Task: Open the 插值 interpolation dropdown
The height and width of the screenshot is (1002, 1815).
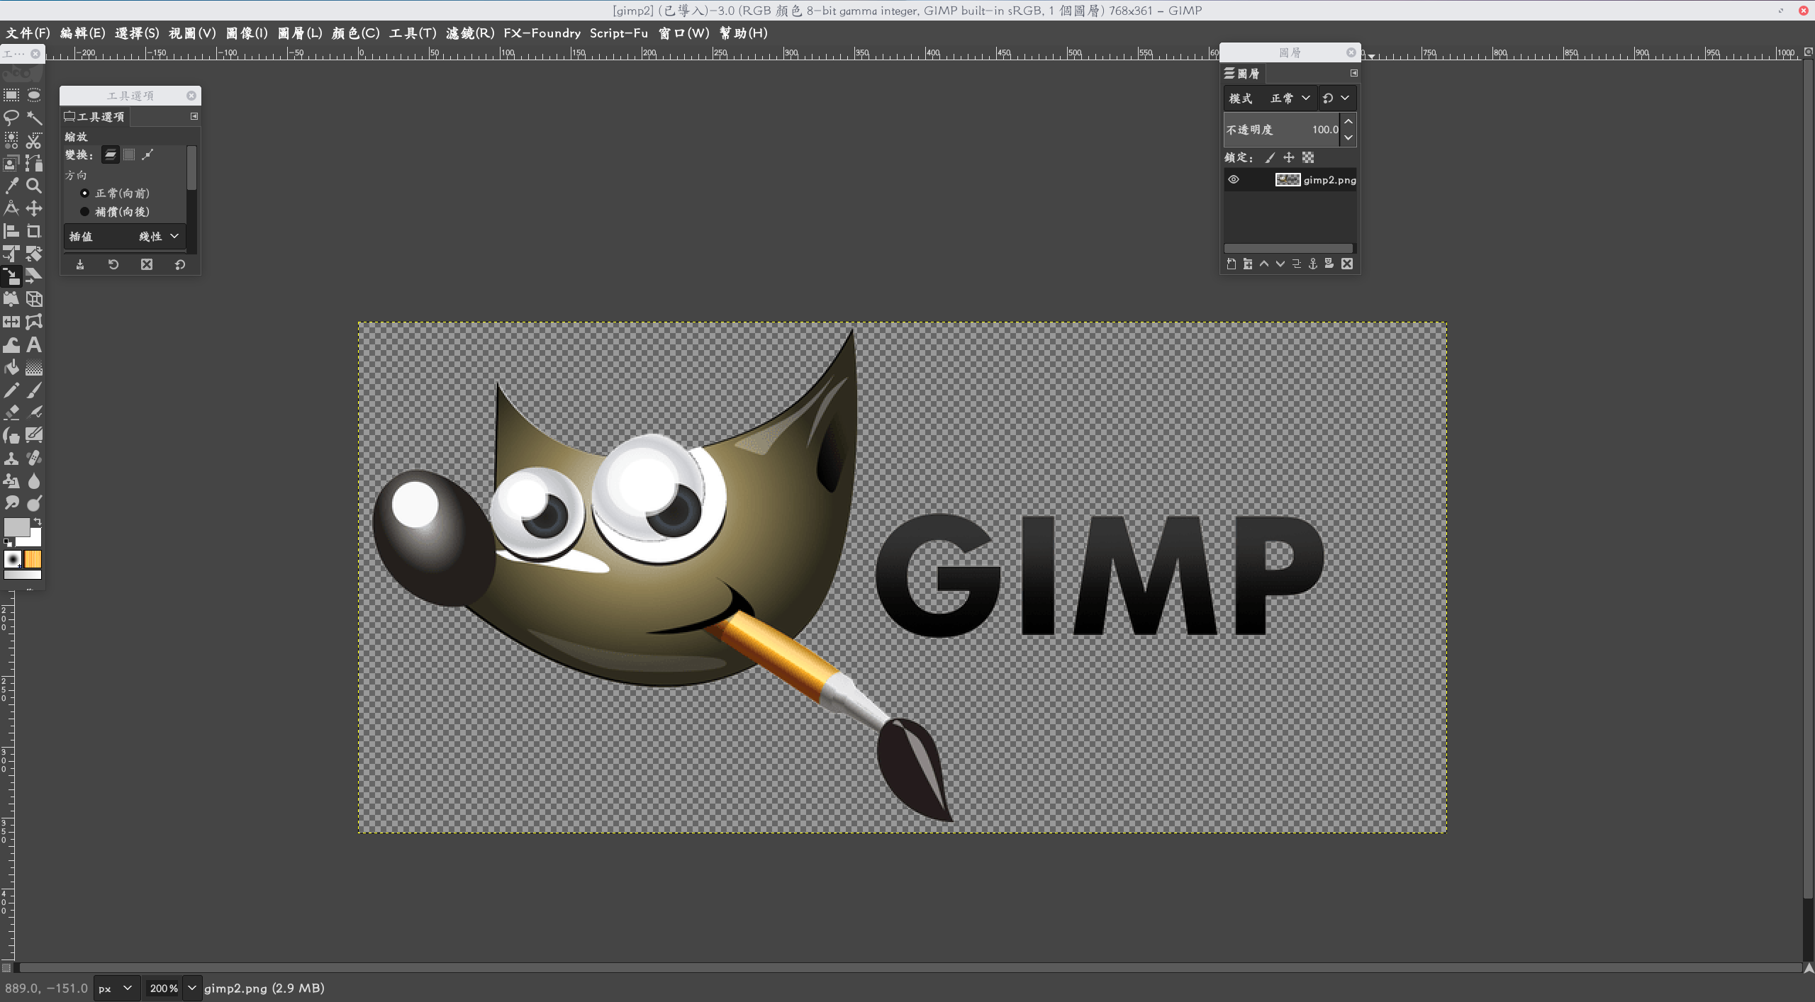Action: 125,236
